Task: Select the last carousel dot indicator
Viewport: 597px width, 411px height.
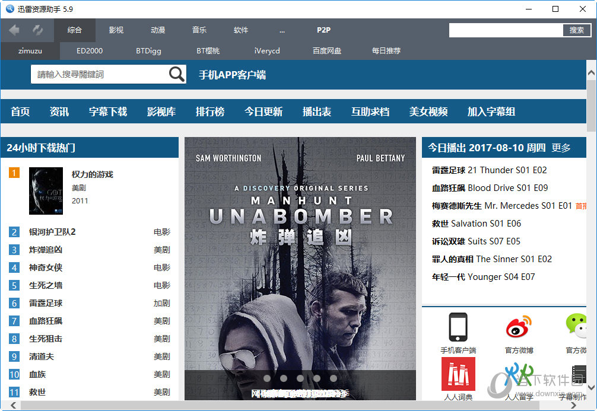Action: click(334, 378)
